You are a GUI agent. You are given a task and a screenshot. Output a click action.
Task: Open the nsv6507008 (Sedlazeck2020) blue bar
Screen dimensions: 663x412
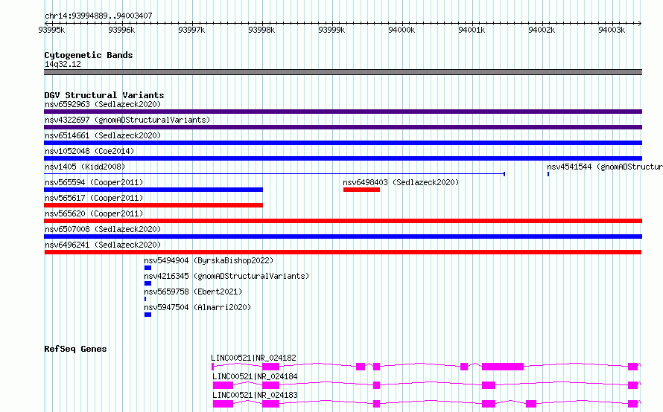[343, 236]
